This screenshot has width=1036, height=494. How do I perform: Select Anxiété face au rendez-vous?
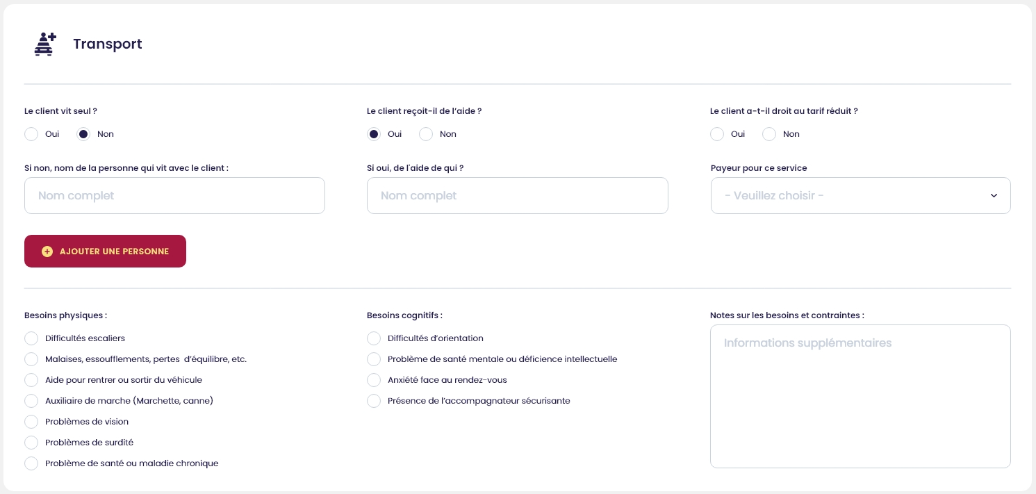374,380
